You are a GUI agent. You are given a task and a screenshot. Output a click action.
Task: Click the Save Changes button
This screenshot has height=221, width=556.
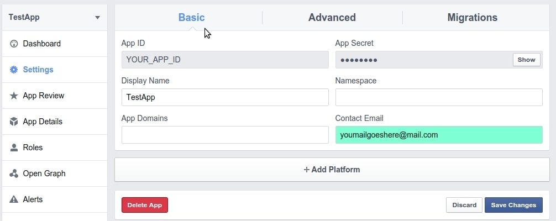[513, 205]
